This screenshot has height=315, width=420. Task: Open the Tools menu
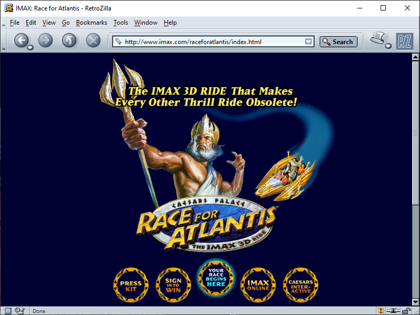point(121,23)
